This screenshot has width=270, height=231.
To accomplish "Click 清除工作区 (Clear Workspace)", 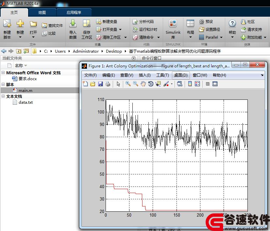I will point(109,37).
